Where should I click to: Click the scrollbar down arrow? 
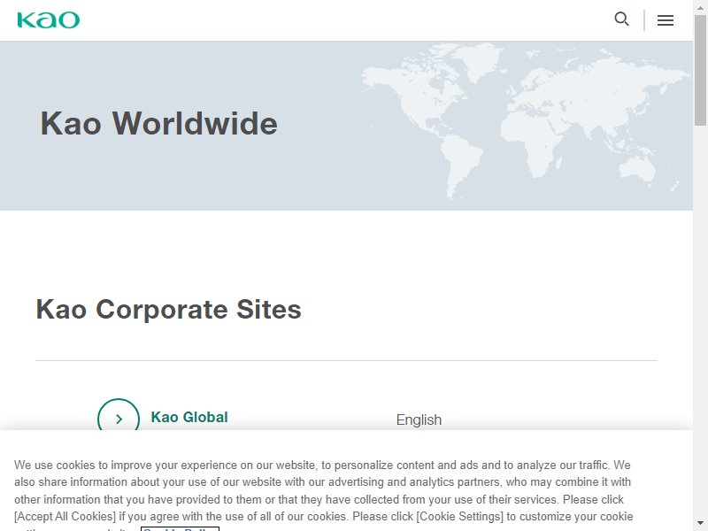coord(700,524)
